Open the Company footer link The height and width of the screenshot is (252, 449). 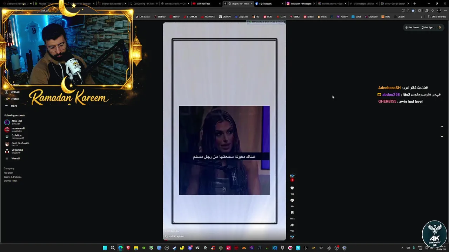tap(9, 168)
